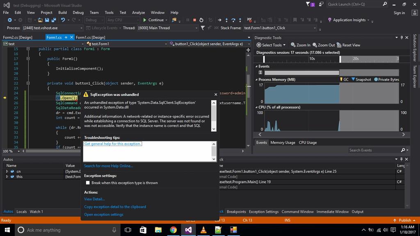Click the search magnifier in Search Events
This screenshot has height=236, width=420.
tap(403, 150)
